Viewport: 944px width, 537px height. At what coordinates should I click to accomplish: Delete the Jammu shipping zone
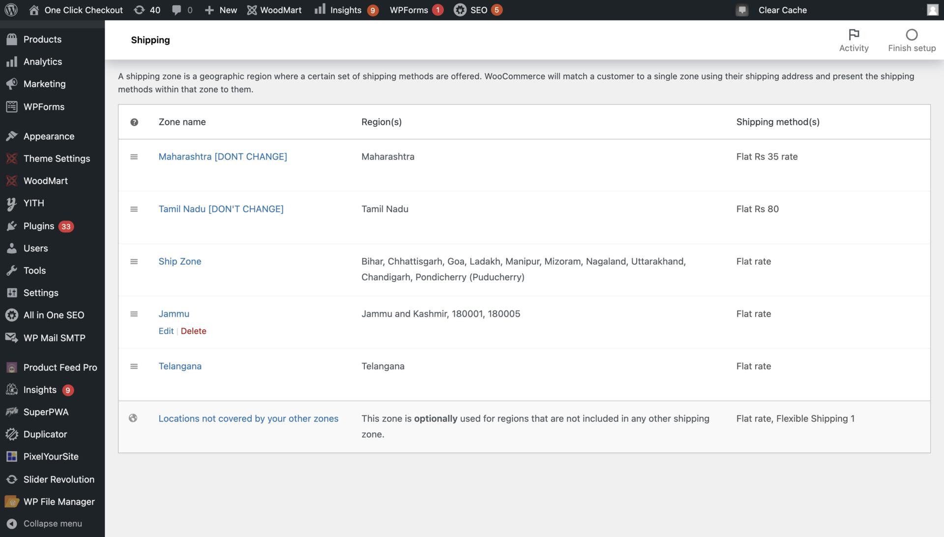click(x=193, y=331)
